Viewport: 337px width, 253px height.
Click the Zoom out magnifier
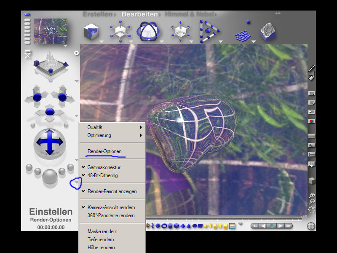tap(312, 202)
